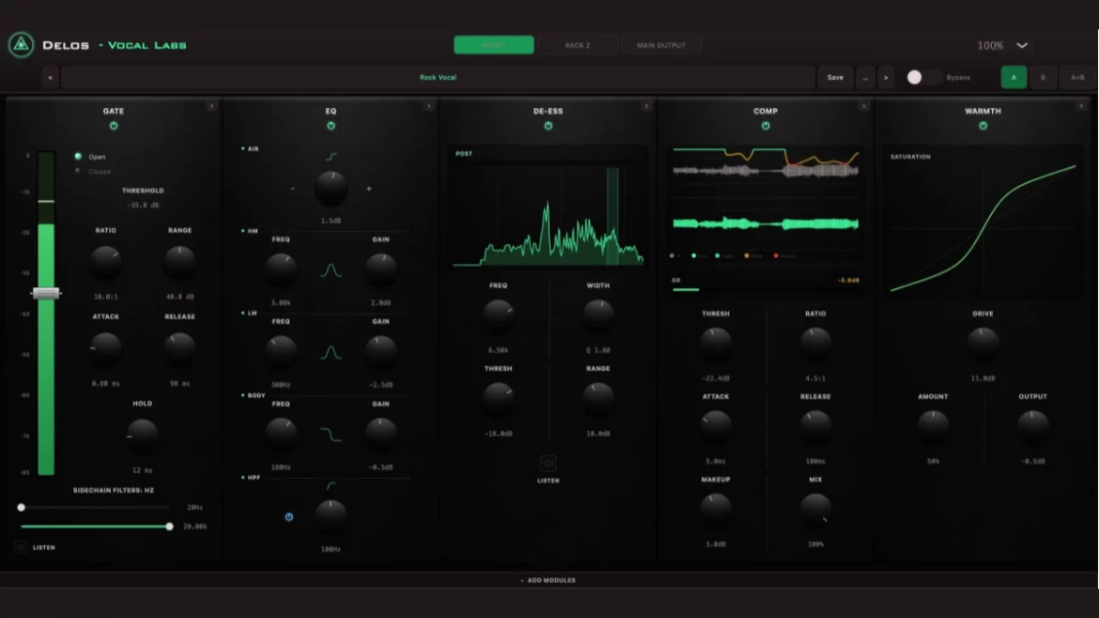Go to previous preset with left arrow
1099x618 pixels.
tap(50, 77)
